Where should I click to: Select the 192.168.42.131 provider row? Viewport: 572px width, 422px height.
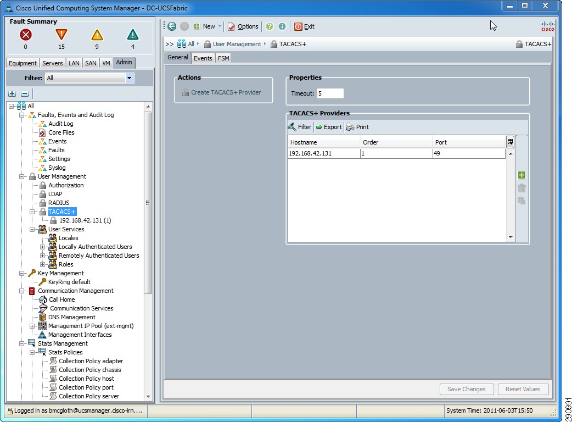coord(396,153)
